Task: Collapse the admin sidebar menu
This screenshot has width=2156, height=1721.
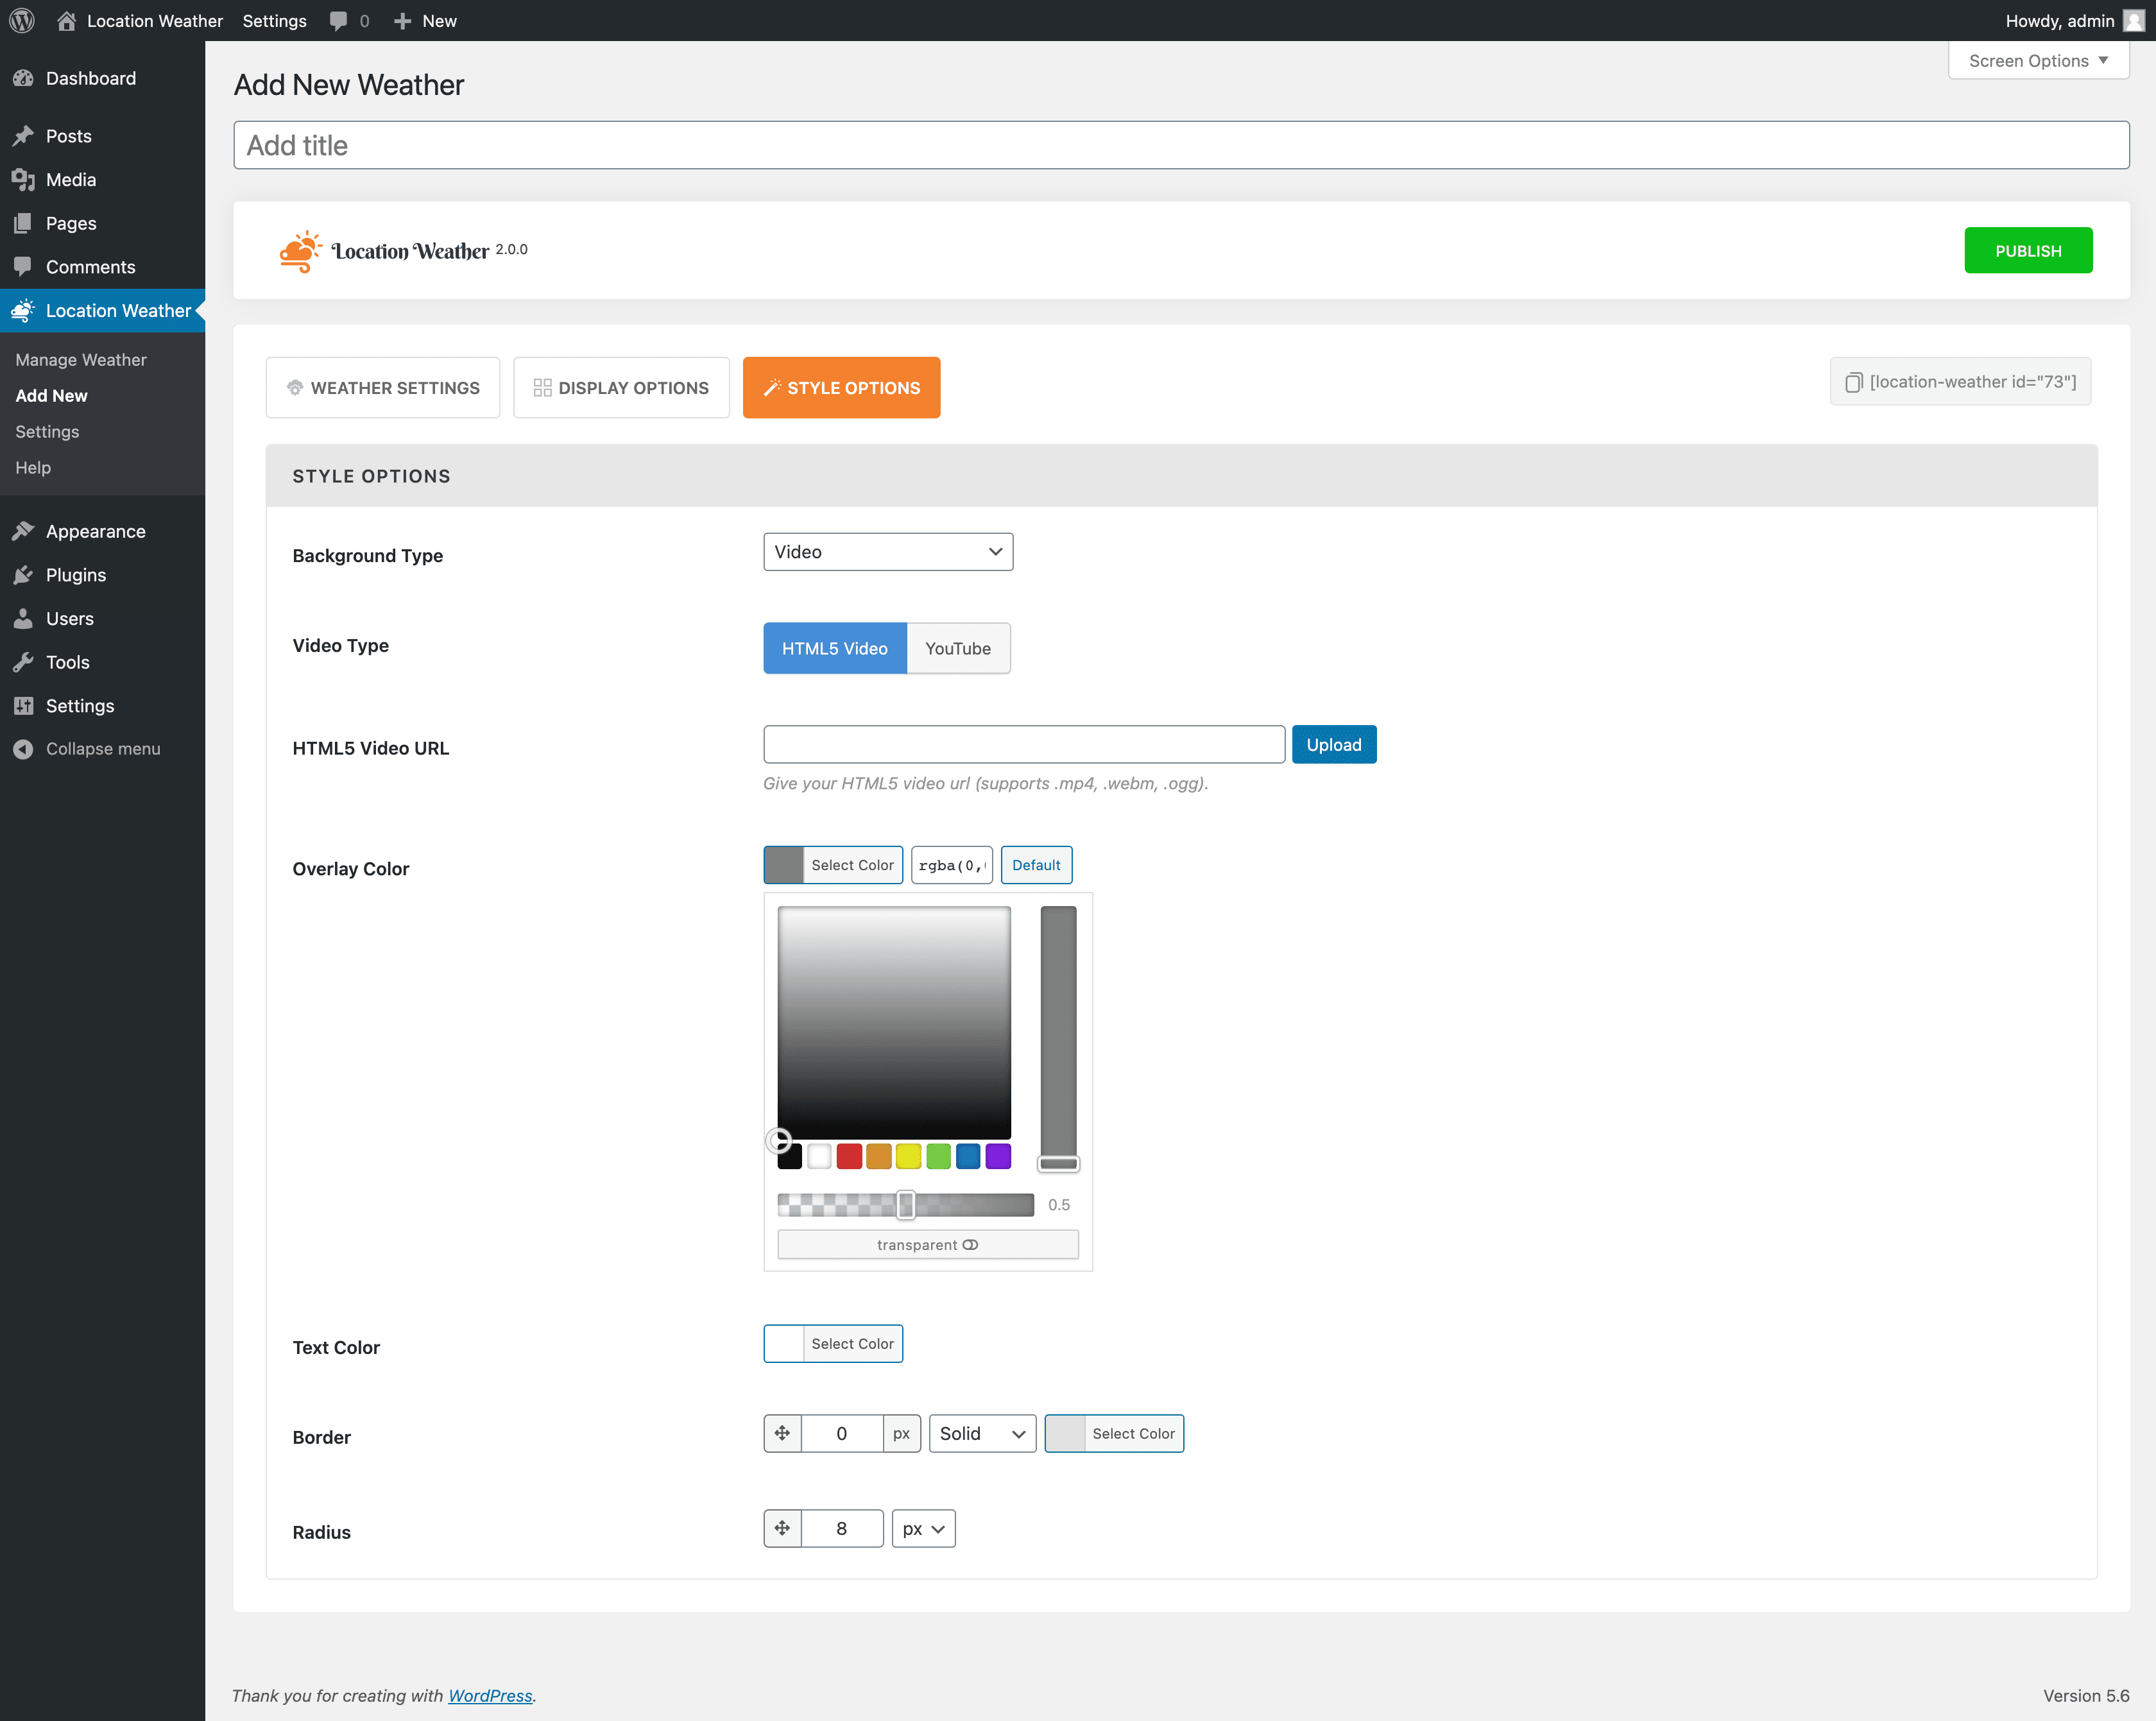Action: click(102, 749)
